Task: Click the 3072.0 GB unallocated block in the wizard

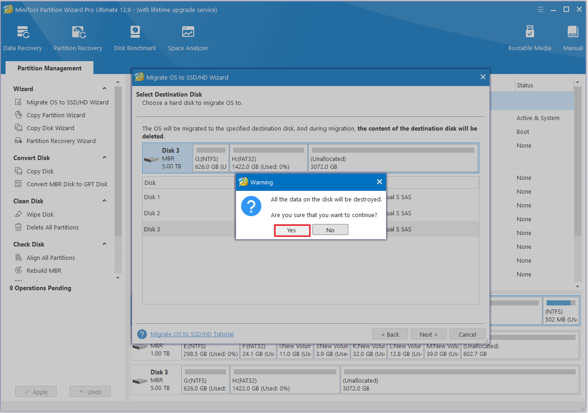Action: pyautogui.click(x=392, y=158)
